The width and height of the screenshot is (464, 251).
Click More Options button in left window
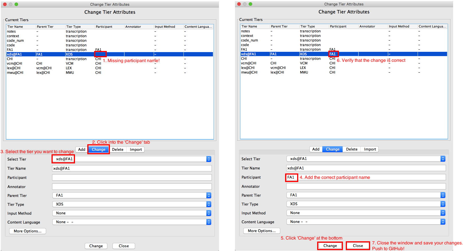(27, 231)
